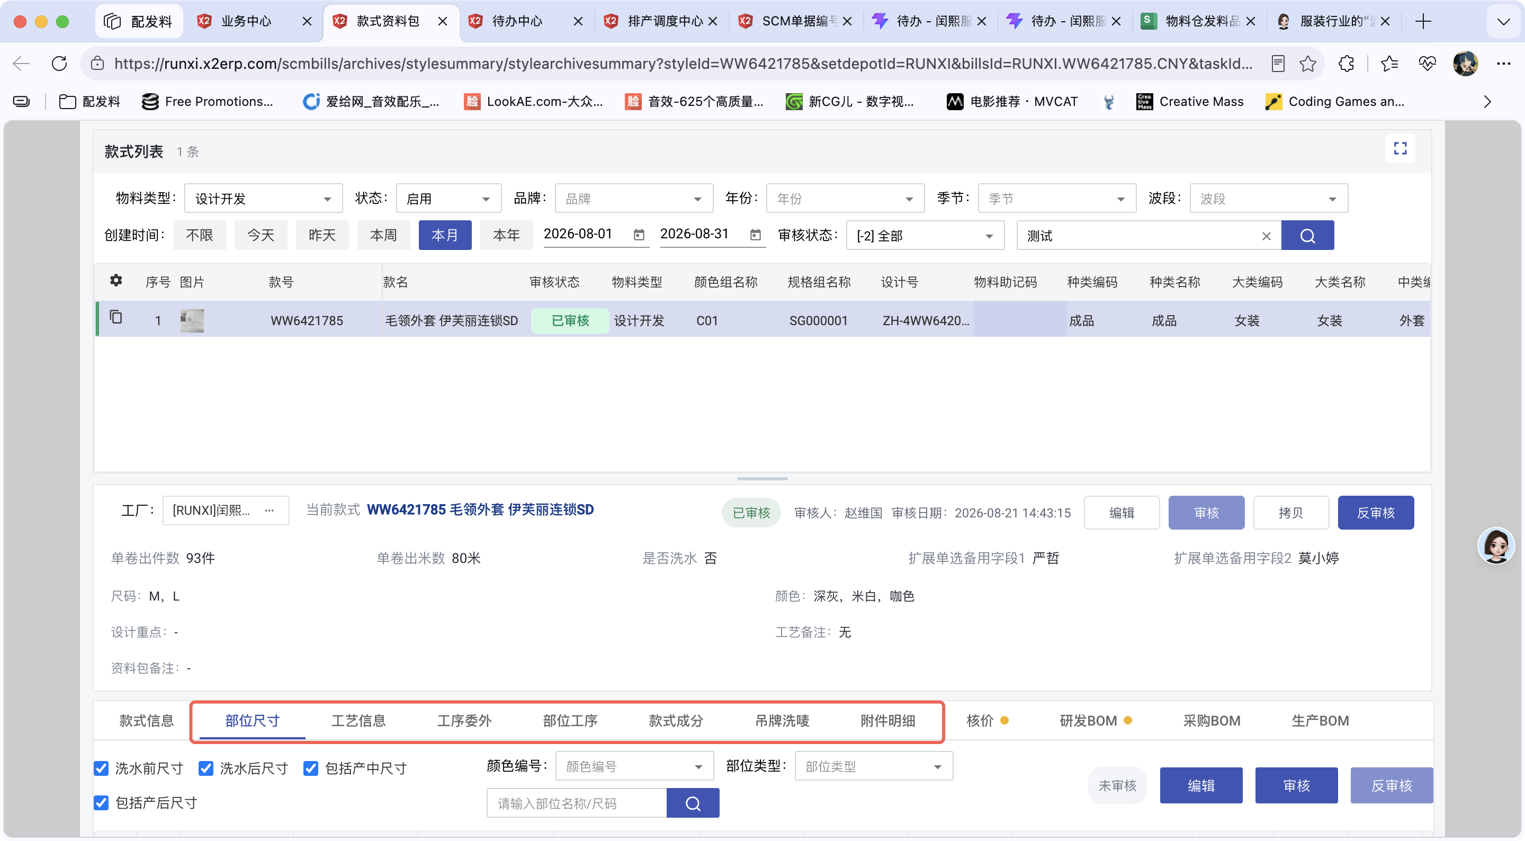Image resolution: width=1525 pixels, height=841 pixels.
Task: Open the 审核状态 dropdown showing [-2] 全部
Action: click(x=925, y=236)
